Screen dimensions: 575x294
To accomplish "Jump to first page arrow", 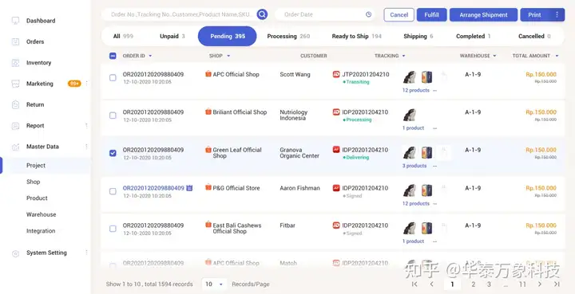I will [x=414, y=284].
